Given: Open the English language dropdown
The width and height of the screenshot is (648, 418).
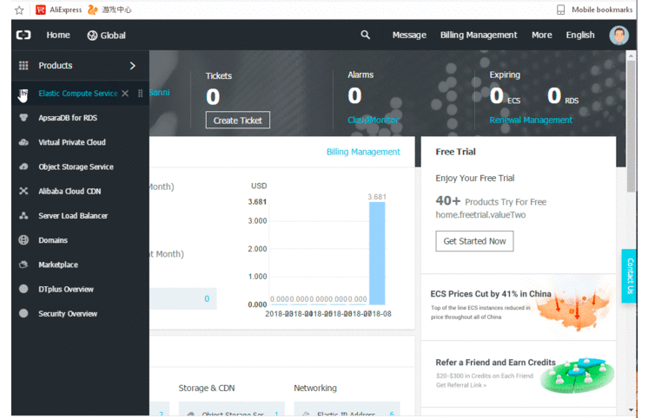Looking at the screenshot, I should (579, 35).
